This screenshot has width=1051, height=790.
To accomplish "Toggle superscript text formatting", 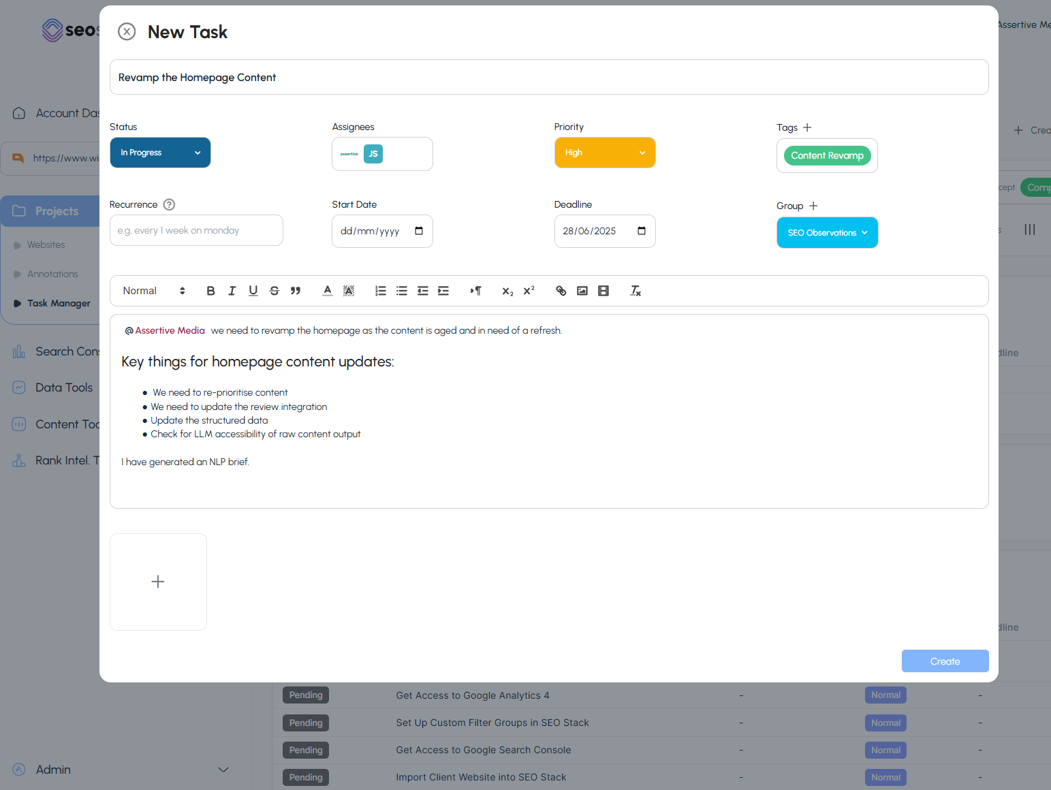I will (529, 291).
